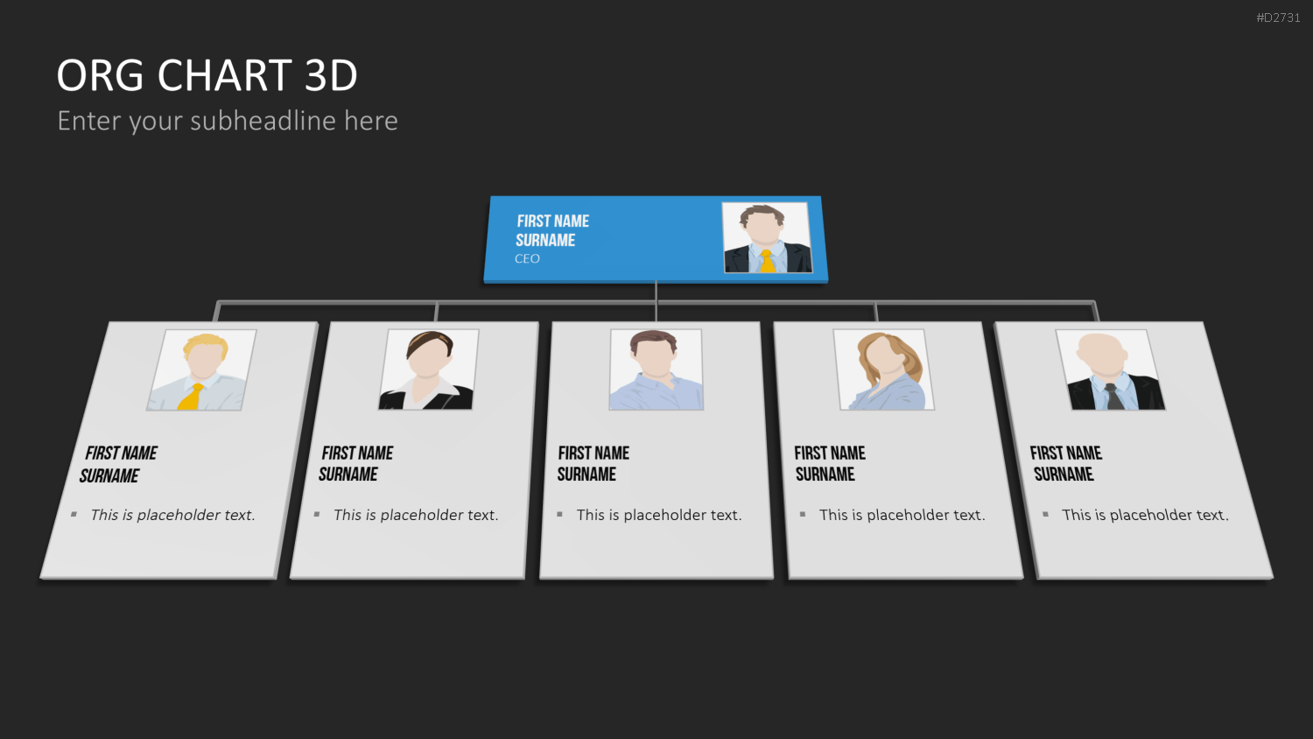Image resolution: width=1313 pixels, height=739 pixels.
Task: Select placeholder text in the blond man's card
Action: click(x=172, y=515)
